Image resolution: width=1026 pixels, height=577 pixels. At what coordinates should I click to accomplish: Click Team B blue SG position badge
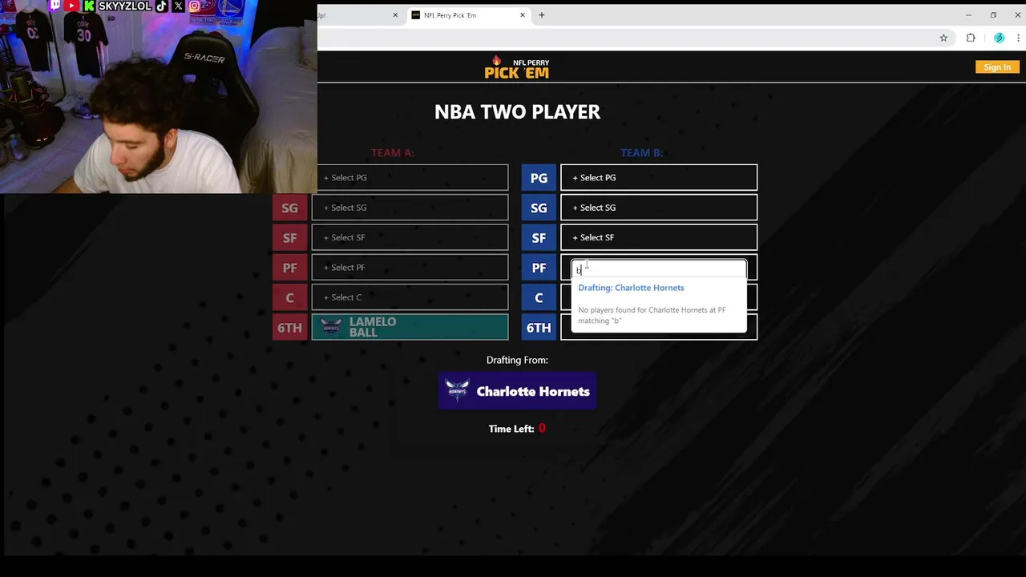pos(539,208)
